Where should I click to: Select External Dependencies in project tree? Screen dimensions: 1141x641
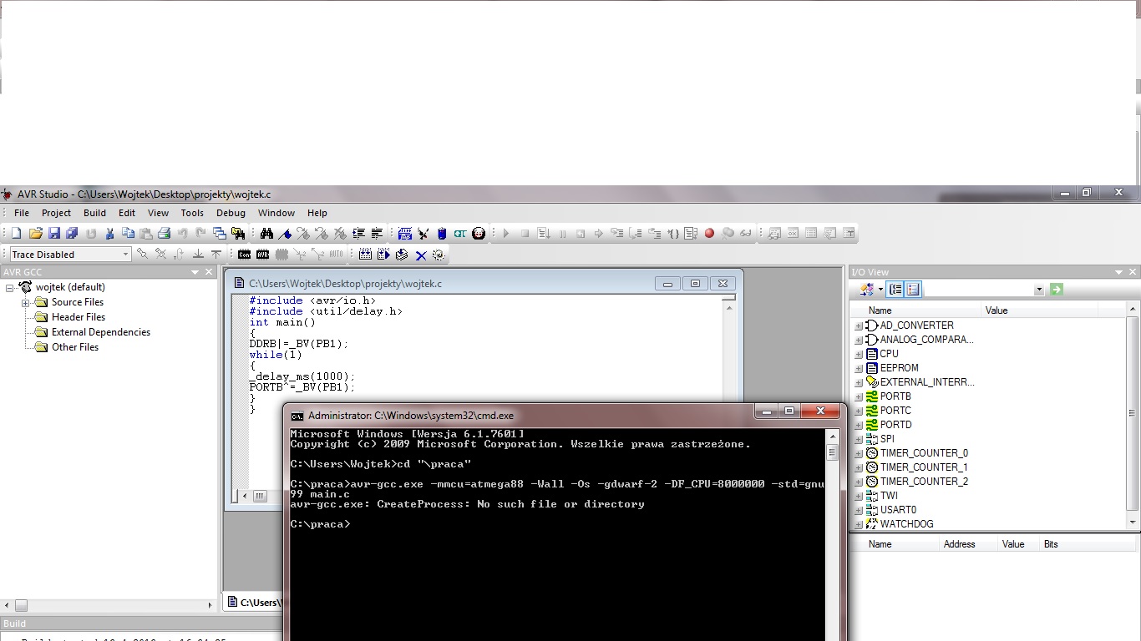[x=101, y=332]
